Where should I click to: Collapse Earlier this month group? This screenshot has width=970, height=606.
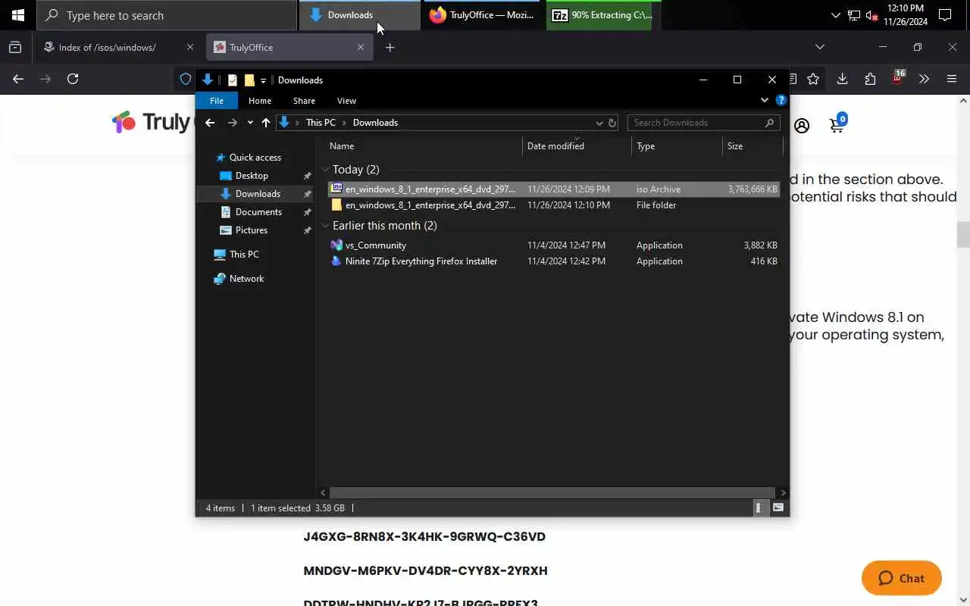[x=326, y=226]
